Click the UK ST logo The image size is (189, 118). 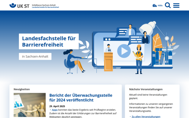coord(19,6)
